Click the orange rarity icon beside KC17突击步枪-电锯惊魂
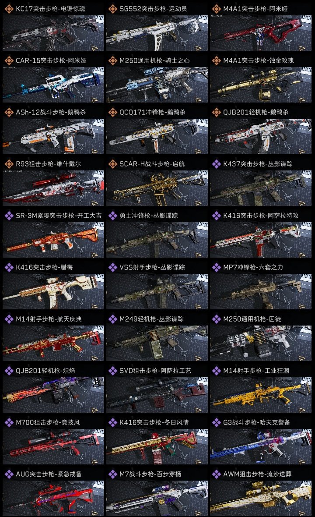315x517 pixels. click(9, 9)
